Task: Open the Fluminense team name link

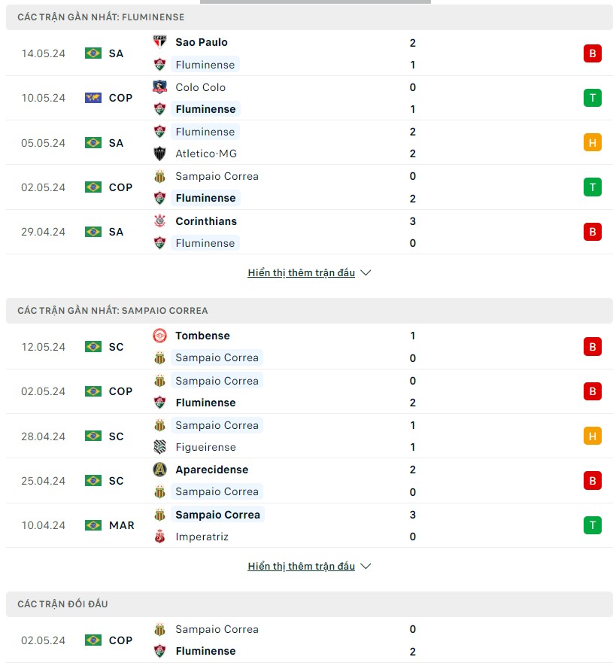Action: (x=205, y=65)
